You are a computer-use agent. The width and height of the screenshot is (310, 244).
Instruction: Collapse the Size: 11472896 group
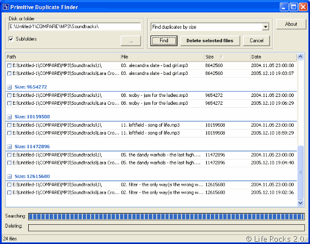(9, 147)
